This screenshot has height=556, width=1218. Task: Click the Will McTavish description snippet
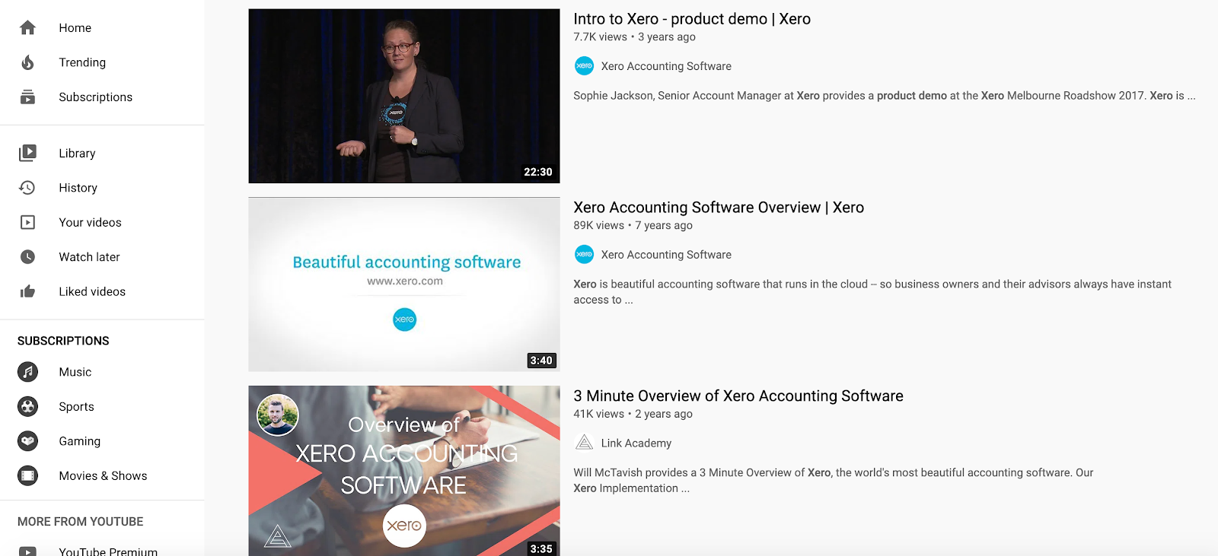[x=834, y=481]
